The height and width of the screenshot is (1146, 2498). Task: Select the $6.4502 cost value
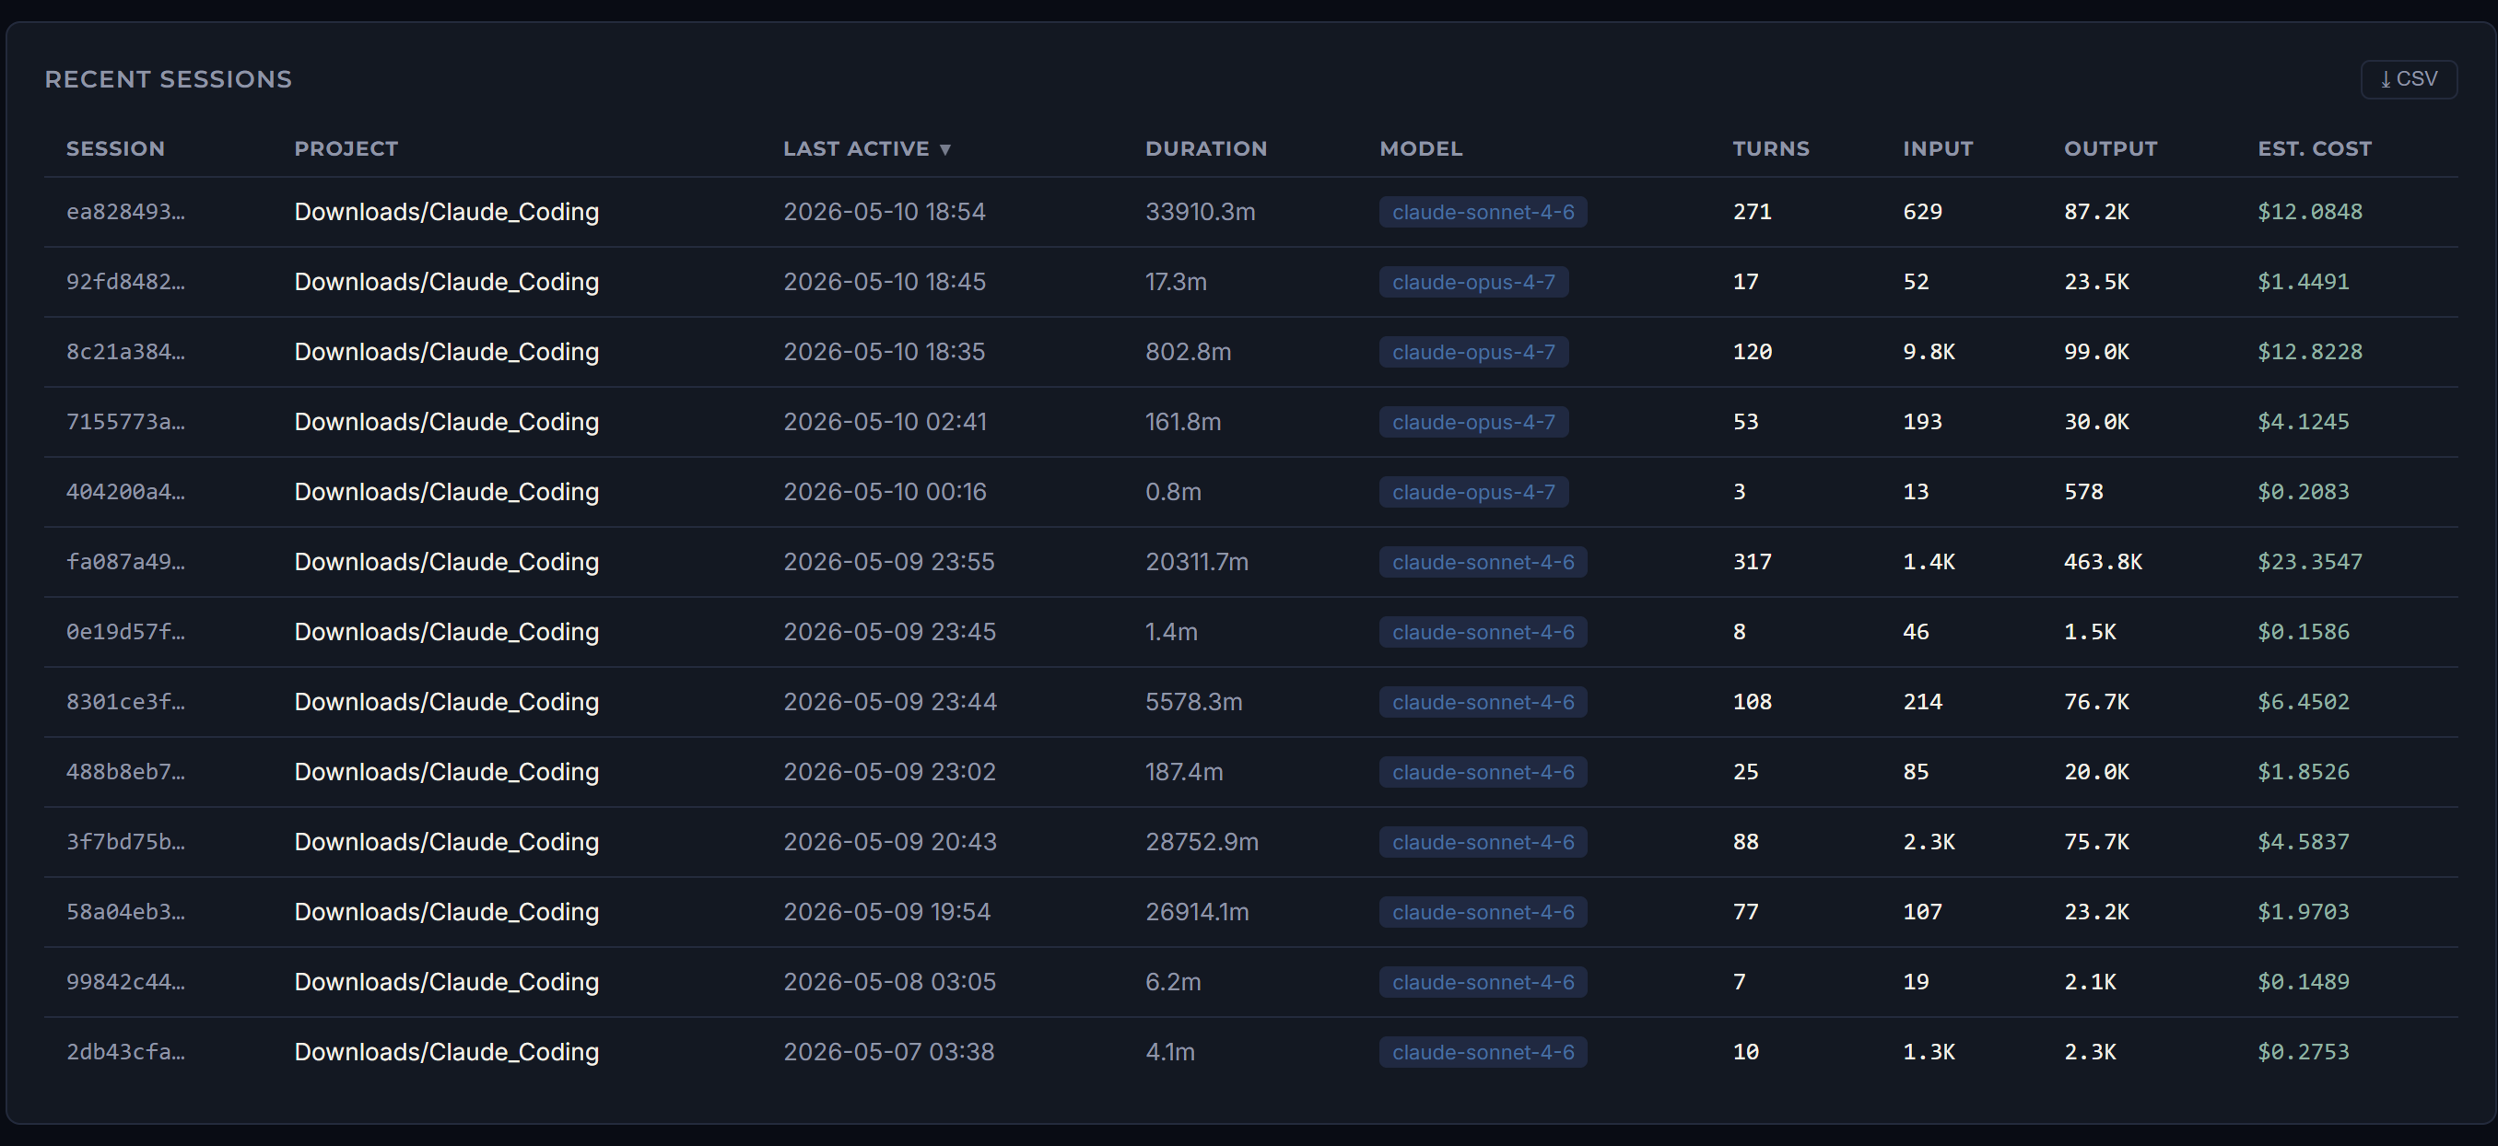point(2303,701)
